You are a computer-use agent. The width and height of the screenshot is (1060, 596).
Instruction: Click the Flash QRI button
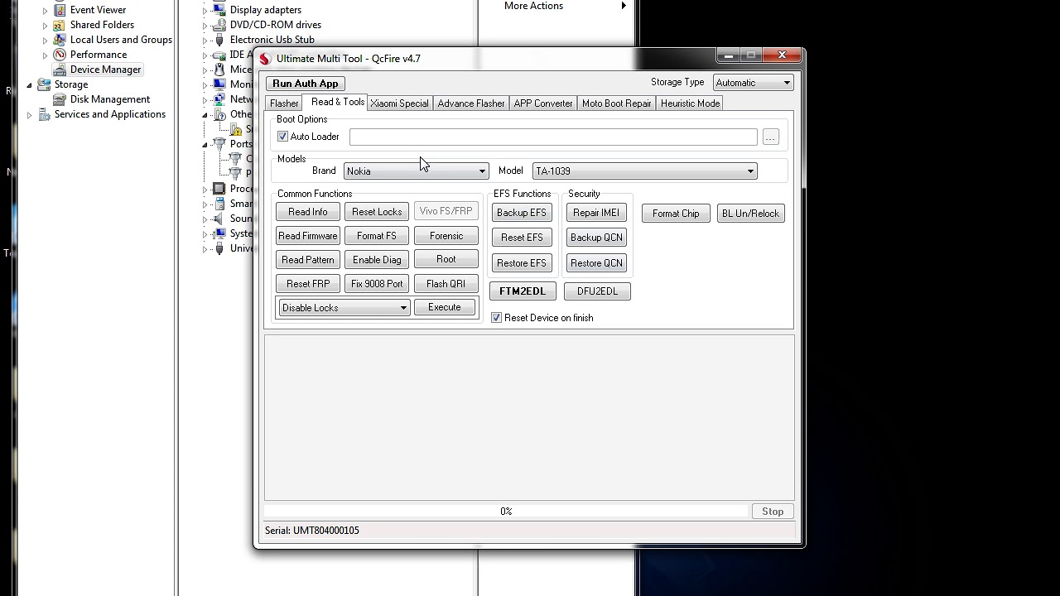click(446, 284)
